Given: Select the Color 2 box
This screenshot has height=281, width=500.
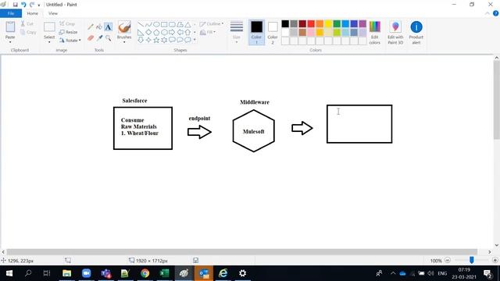Looking at the screenshot, I should coord(273,33).
